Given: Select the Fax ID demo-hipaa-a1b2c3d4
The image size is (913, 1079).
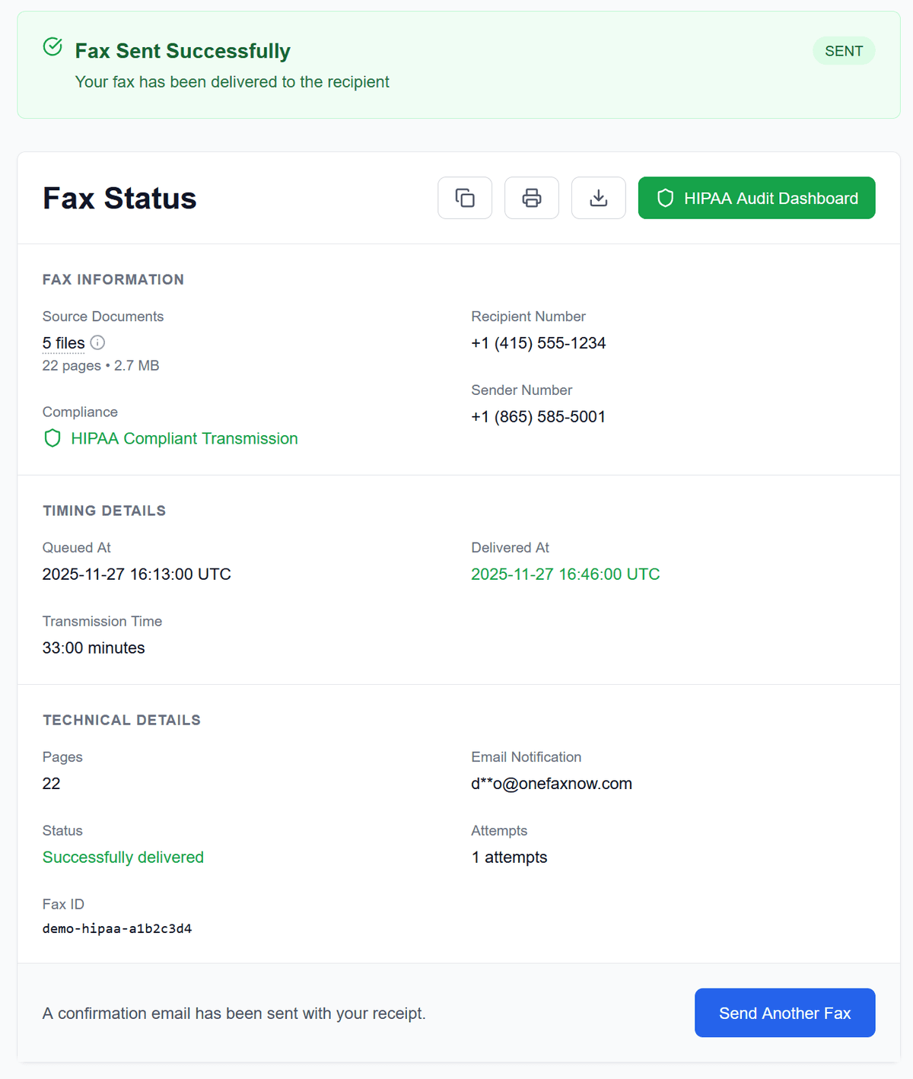Looking at the screenshot, I should pyautogui.click(x=117, y=928).
